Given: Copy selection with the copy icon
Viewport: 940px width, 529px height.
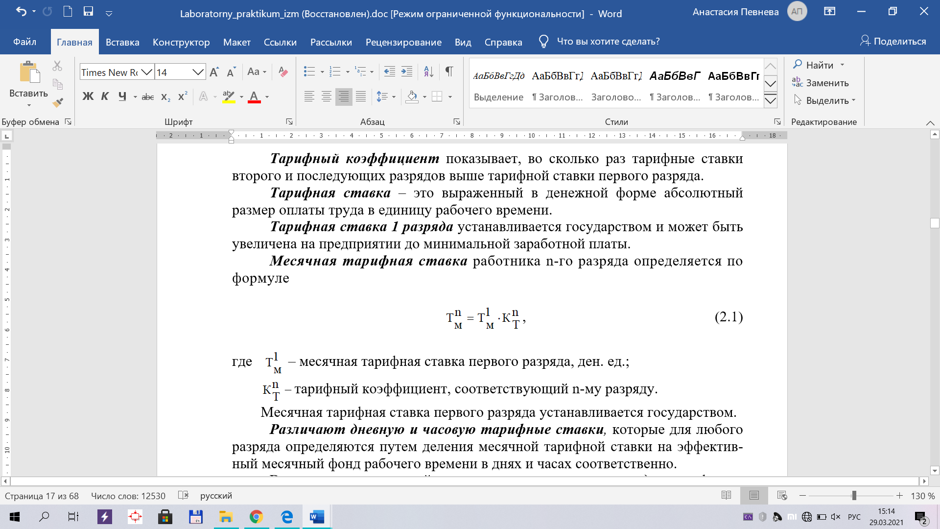Looking at the screenshot, I should click(57, 84).
